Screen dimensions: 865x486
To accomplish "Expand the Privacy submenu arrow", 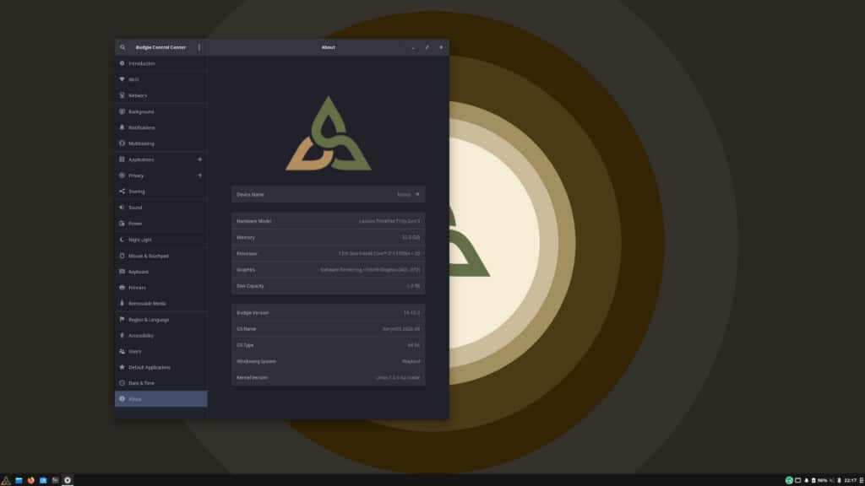I will click(x=199, y=175).
